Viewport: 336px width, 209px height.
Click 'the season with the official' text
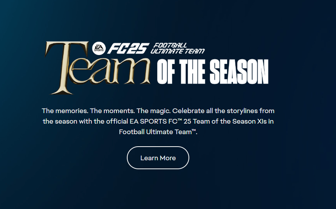(85, 121)
